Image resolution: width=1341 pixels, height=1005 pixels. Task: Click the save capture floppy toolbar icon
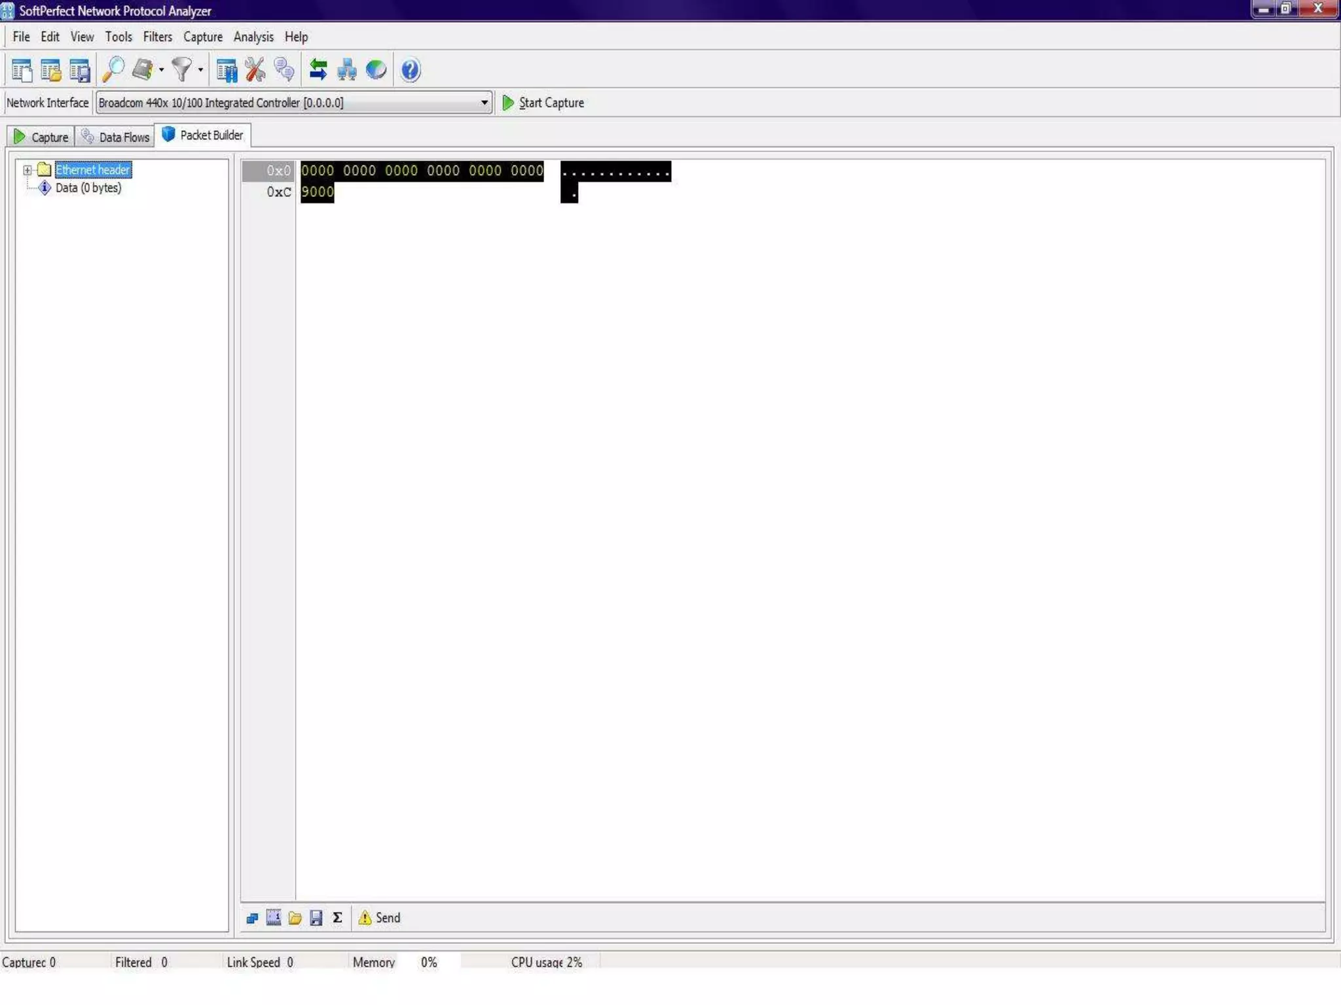tap(80, 70)
